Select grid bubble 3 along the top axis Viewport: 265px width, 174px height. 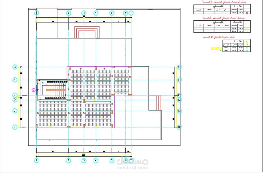(84, 13)
